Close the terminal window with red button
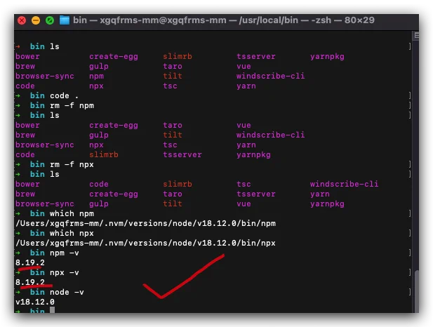The width and height of the screenshot is (433, 327). (22, 20)
